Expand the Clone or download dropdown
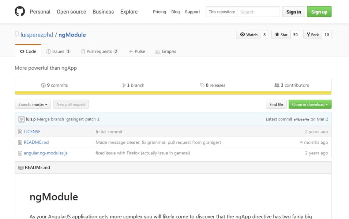349x219 pixels. (x=310, y=104)
